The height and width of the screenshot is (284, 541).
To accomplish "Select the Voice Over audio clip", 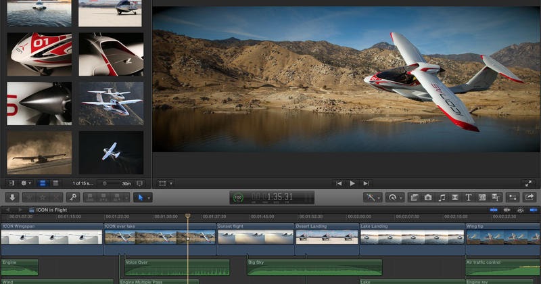I will (177, 268).
